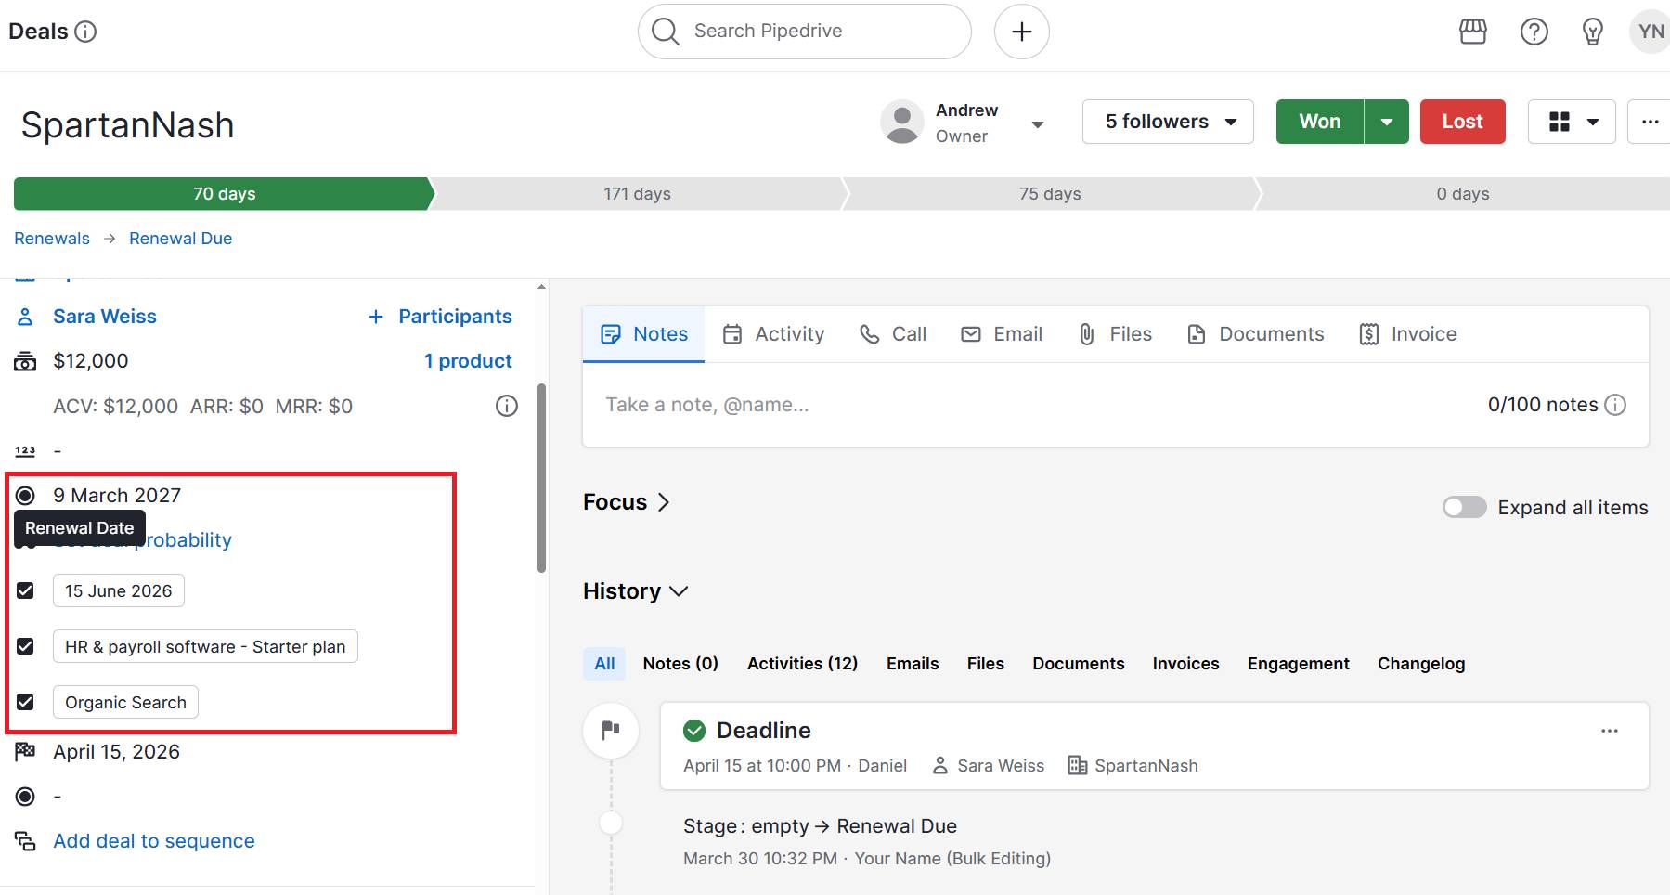Click the person icon beside Sara Weiss
The width and height of the screenshot is (1670, 895).
coord(25,317)
